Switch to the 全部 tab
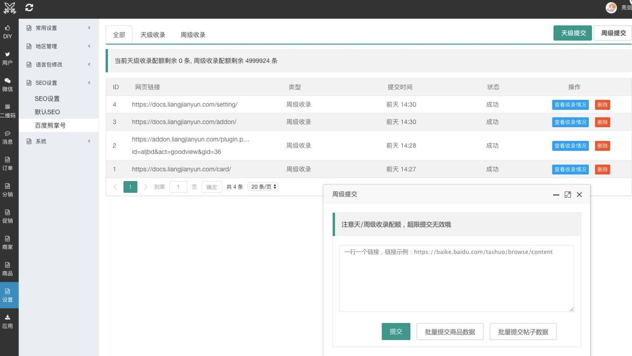 pos(119,35)
